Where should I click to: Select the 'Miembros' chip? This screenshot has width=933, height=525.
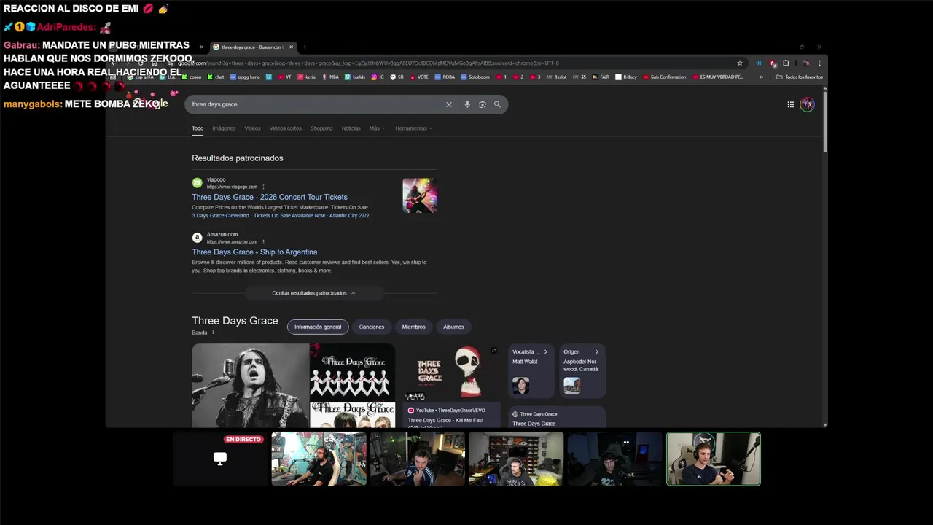pos(413,327)
